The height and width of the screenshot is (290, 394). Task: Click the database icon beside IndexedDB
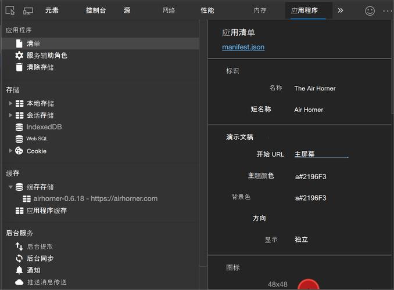coord(19,127)
